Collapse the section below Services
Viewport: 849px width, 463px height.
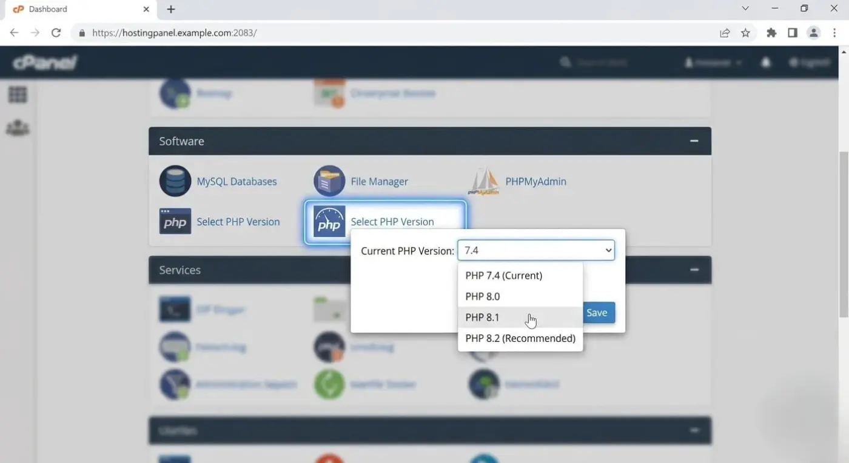pos(694,430)
